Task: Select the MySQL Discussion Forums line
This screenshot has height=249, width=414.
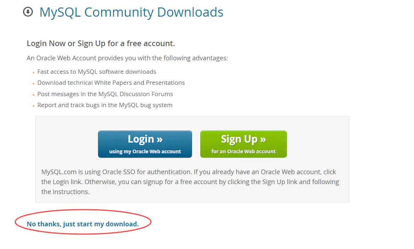Action: point(105,94)
